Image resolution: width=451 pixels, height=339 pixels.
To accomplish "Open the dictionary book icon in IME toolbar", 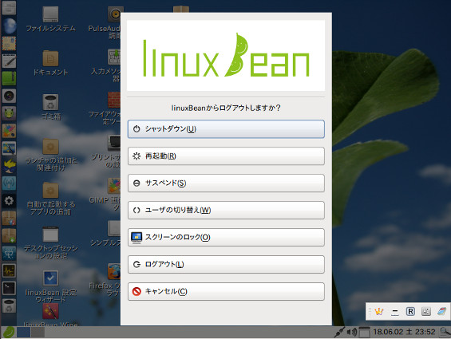I will pos(441,311).
